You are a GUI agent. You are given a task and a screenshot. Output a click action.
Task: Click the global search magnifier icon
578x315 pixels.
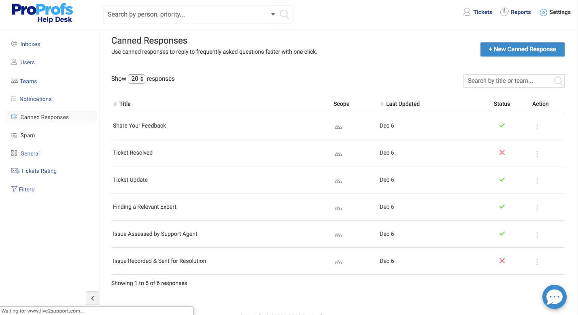pos(285,15)
